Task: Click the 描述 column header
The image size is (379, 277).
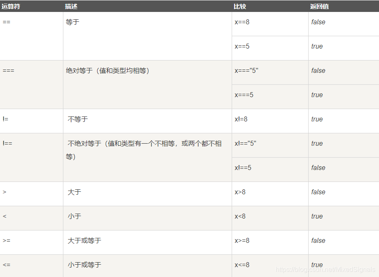Action: pos(147,6)
